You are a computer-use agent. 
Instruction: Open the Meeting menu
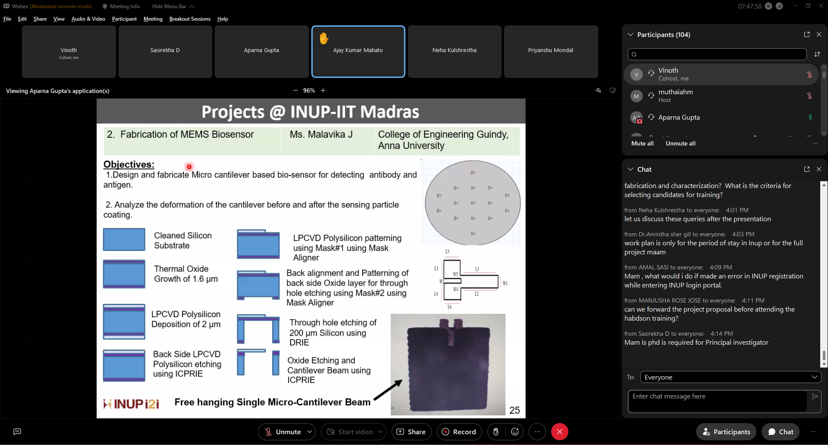[x=153, y=19]
